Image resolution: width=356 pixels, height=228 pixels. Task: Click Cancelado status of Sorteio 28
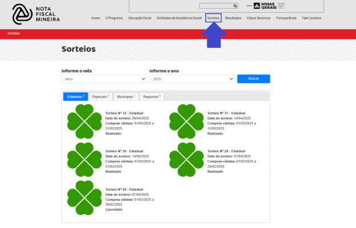(x=114, y=210)
